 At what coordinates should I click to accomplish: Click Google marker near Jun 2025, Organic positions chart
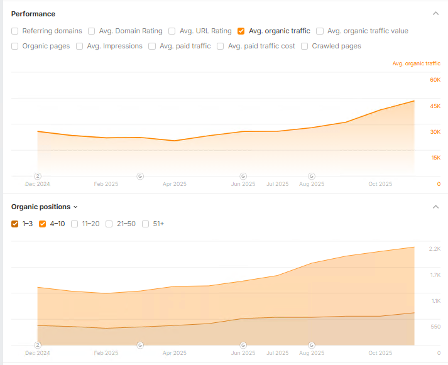[x=243, y=345]
